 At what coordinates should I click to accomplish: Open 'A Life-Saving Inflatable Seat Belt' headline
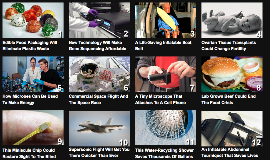[x=163, y=46]
